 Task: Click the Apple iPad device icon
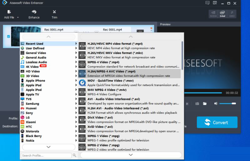pyautogui.click(x=22, y=85)
